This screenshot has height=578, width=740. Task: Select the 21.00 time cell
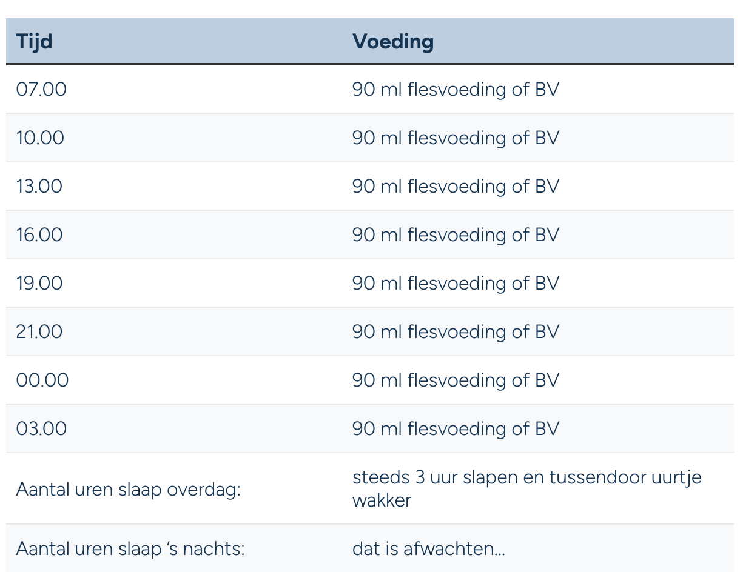pos(39,331)
